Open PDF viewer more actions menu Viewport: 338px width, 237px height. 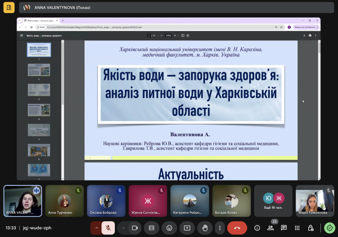tap(316, 35)
